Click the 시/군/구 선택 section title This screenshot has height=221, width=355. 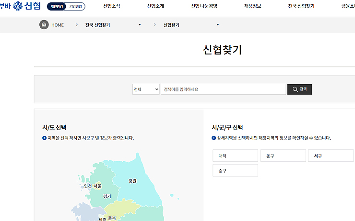pyautogui.click(x=227, y=127)
